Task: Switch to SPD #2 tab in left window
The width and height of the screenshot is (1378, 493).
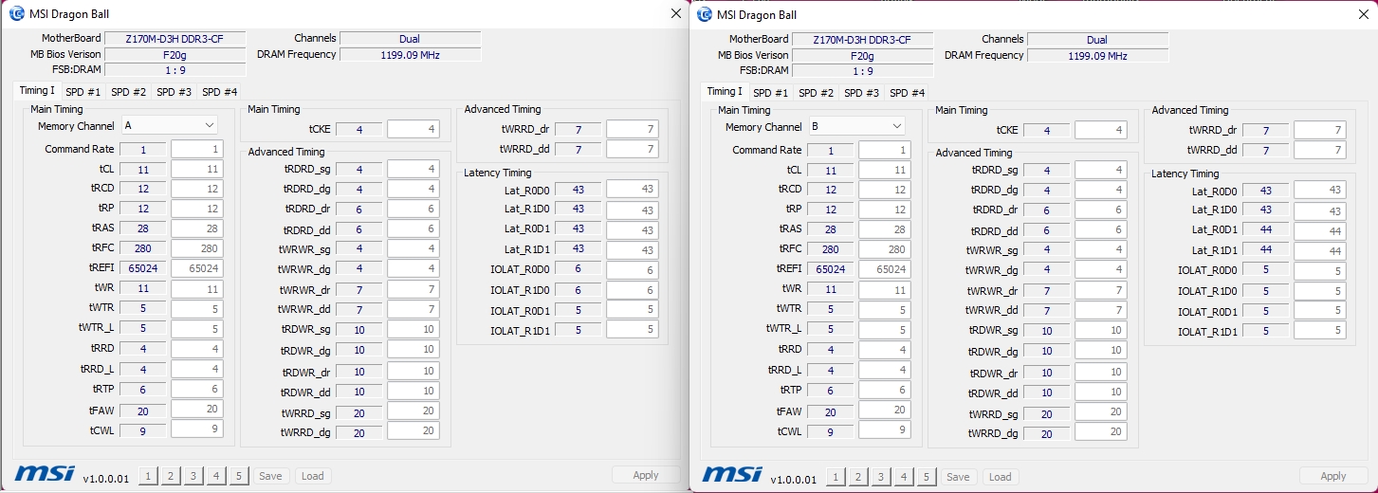Action: (128, 92)
